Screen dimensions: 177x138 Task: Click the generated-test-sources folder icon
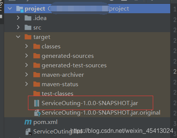[x=37, y=65]
